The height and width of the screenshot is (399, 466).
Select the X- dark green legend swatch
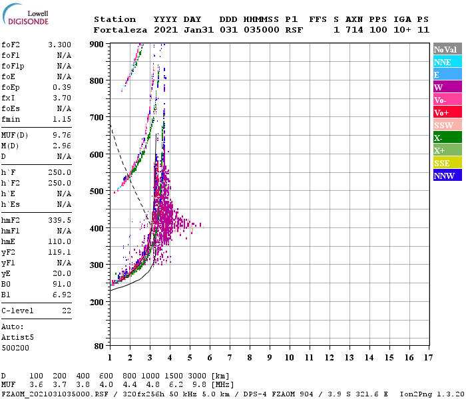[447, 138]
